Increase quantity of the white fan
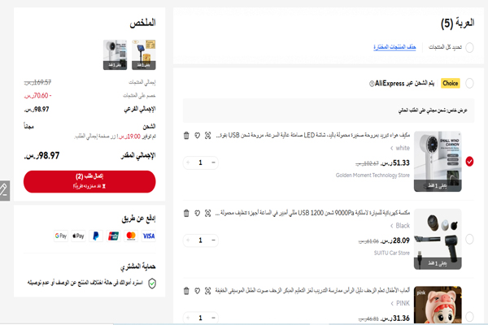Screen dimensions: 488x325 tap(188, 162)
